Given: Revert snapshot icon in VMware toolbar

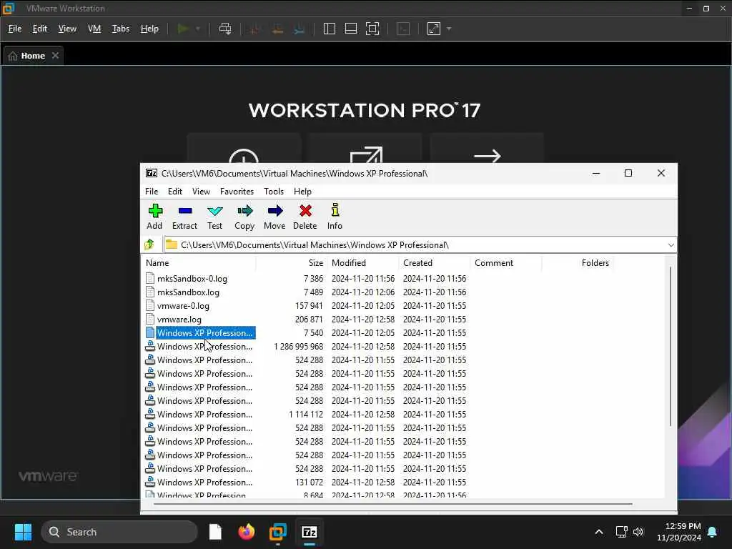Looking at the screenshot, I should (277, 29).
